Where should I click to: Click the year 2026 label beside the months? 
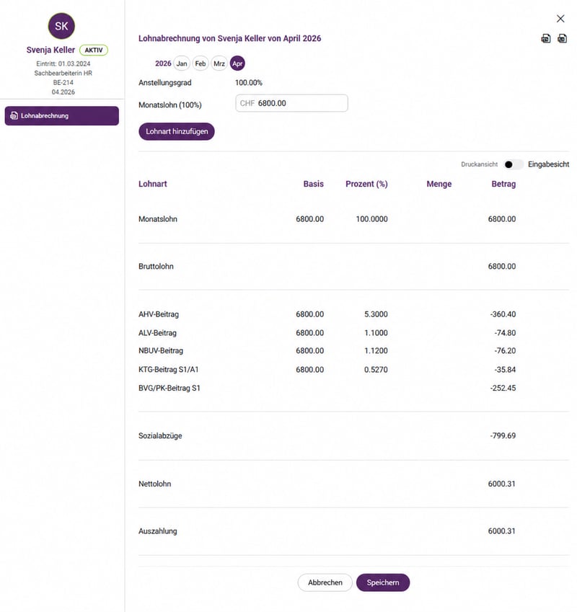click(x=163, y=63)
